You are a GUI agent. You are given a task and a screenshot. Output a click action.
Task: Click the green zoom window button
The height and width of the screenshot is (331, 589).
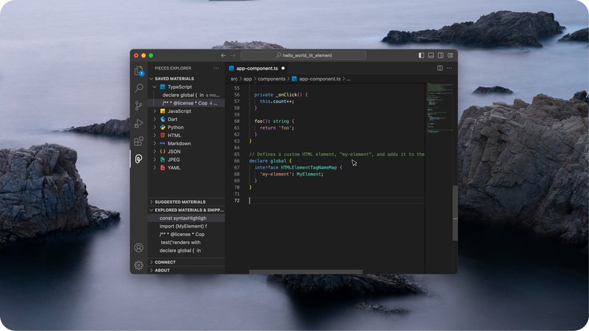coord(151,56)
